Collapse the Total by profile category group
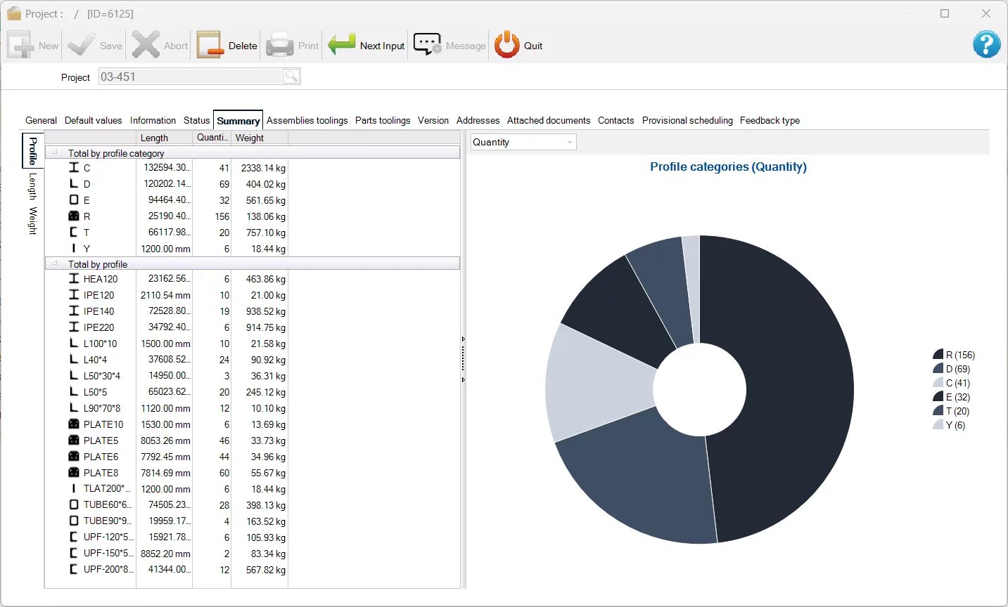 [x=55, y=152]
